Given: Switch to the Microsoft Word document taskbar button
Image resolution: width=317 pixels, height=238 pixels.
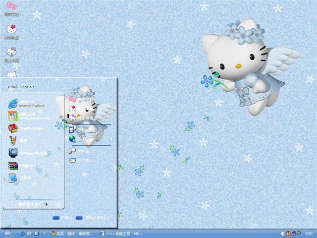Looking at the screenshot, I should click(122, 234).
